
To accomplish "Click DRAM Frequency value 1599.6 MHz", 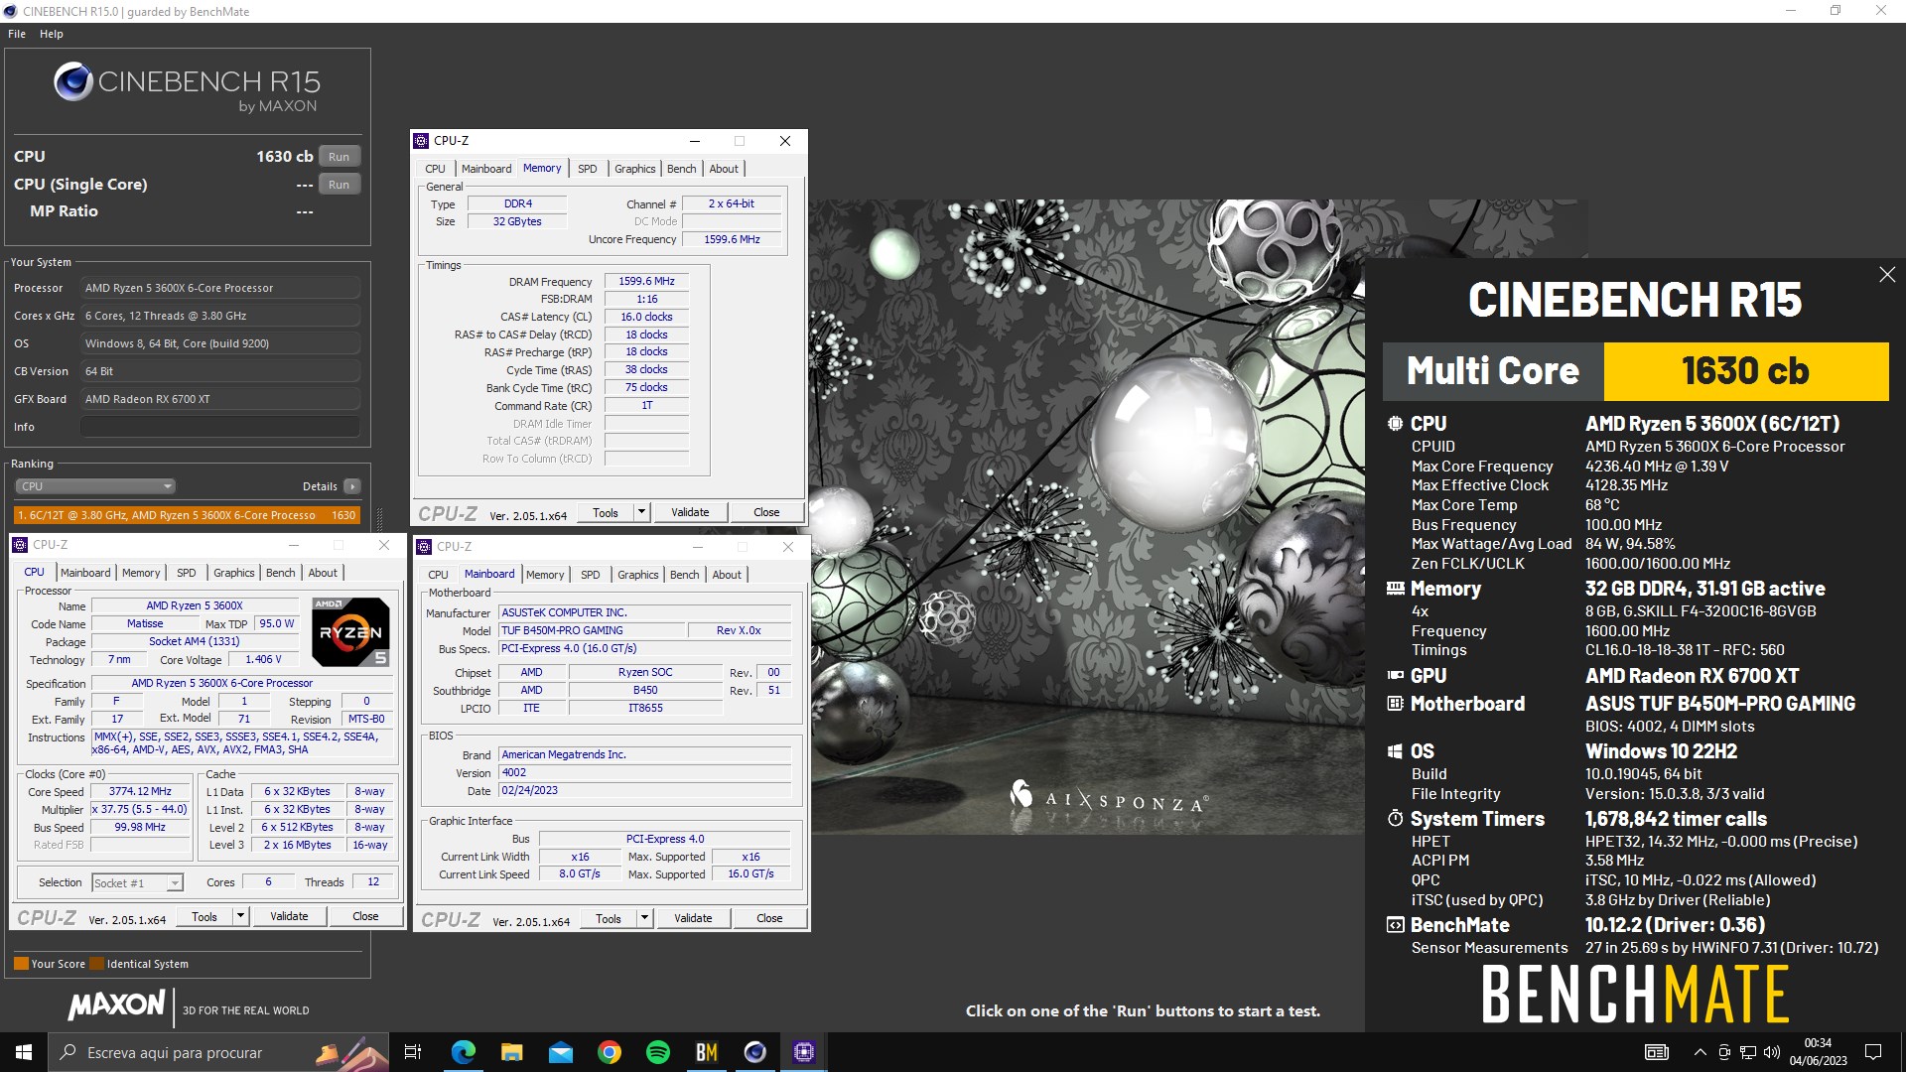I will click(646, 282).
